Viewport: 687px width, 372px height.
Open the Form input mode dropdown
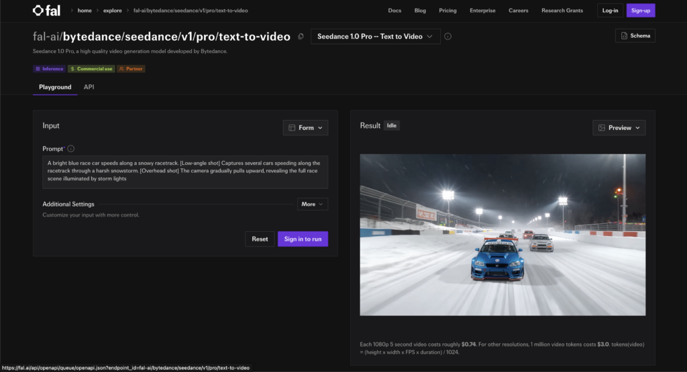pyautogui.click(x=305, y=128)
